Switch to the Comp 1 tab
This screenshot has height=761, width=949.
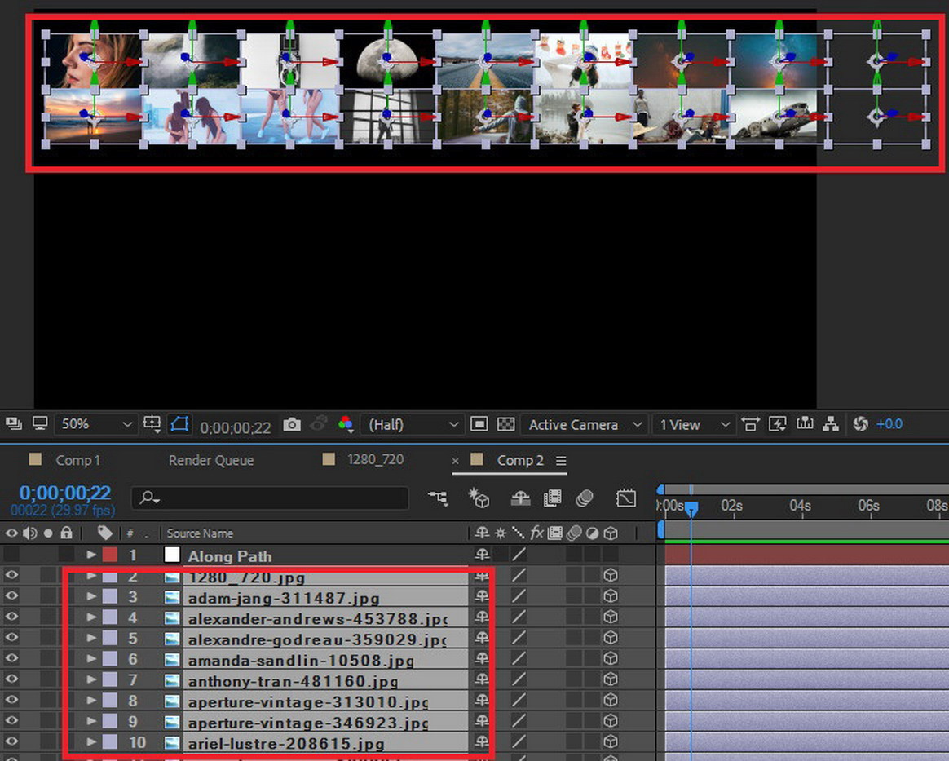pos(77,460)
